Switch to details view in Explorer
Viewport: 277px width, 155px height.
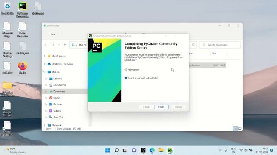coord(235,129)
